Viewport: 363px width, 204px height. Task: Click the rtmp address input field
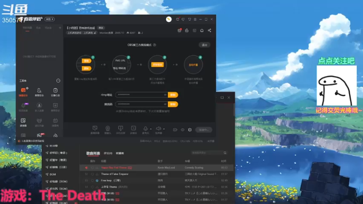tap(142, 95)
